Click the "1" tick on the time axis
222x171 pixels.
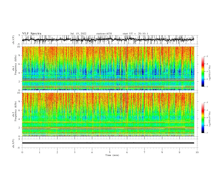pos(40,152)
